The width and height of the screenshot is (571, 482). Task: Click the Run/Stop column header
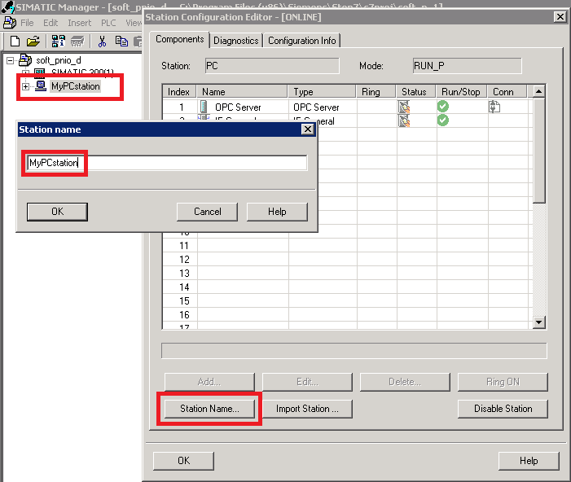point(461,92)
